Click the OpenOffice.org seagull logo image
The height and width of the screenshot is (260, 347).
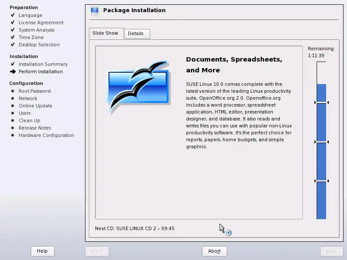point(139,87)
